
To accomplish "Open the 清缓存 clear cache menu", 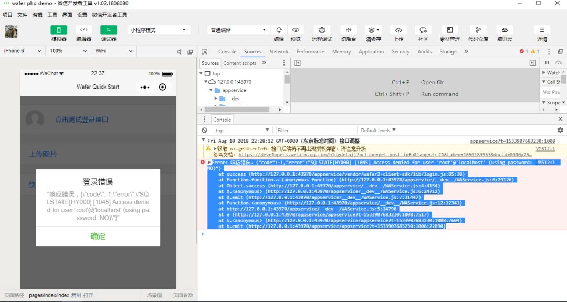I will [373, 30].
